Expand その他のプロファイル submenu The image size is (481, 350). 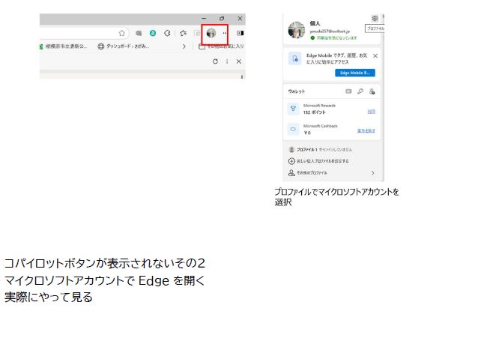[373, 173]
